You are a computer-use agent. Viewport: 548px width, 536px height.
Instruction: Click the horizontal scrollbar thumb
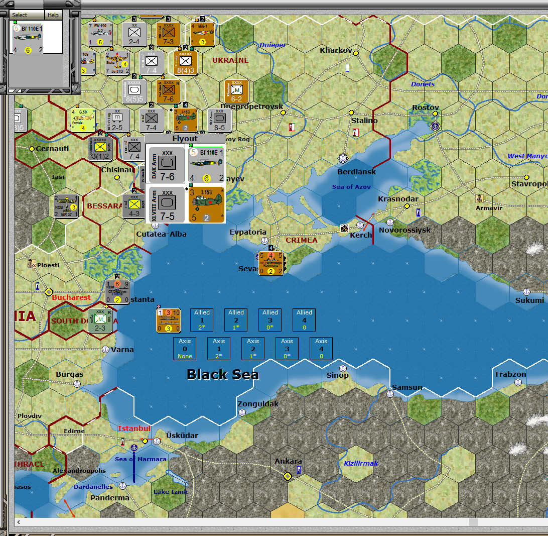473,522
